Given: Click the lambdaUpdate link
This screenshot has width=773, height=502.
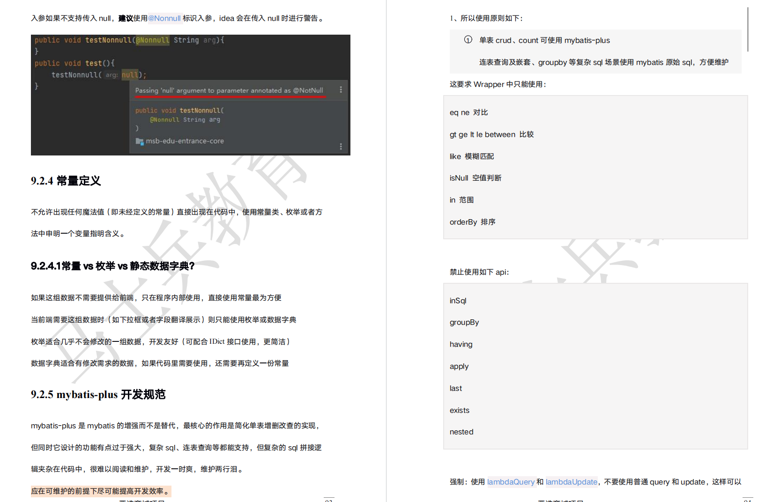Looking at the screenshot, I should 571,482.
